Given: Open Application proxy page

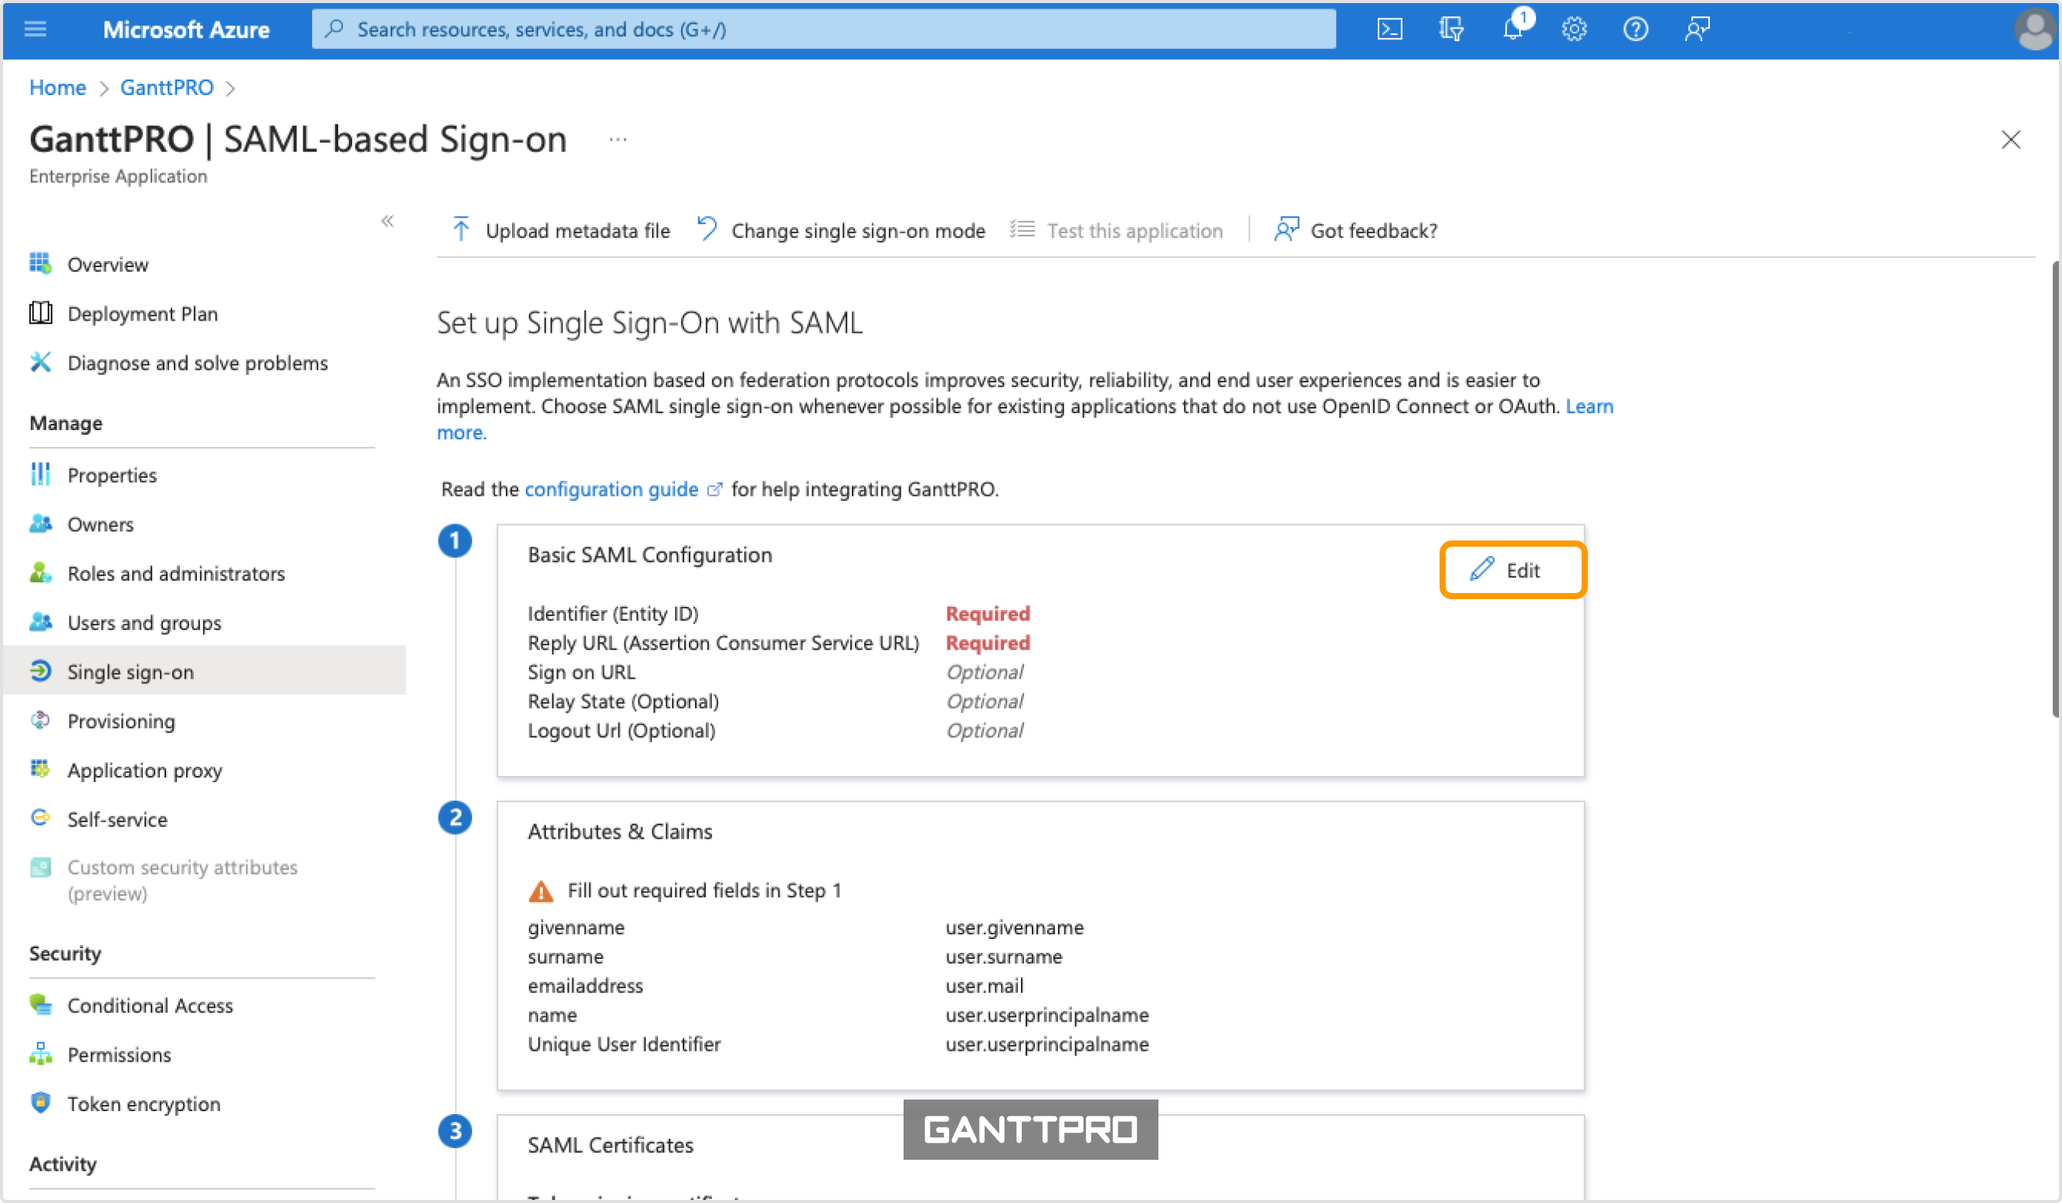Looking at the screenshot, I should click(x=144, y=770).
